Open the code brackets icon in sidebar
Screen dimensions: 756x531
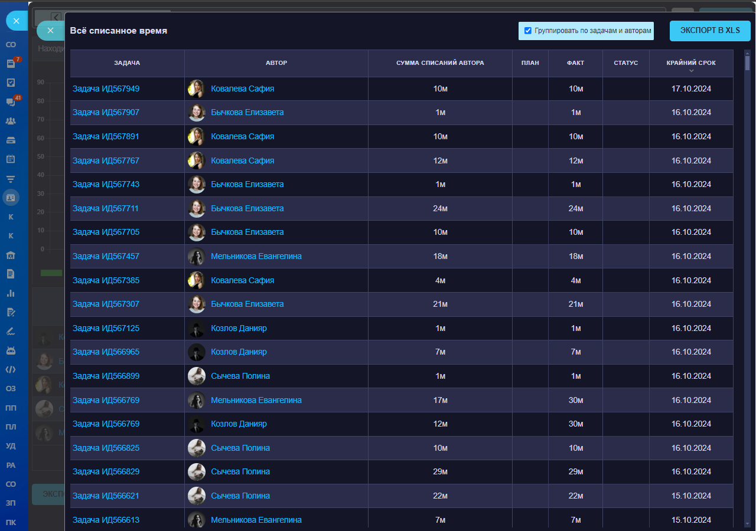click(11, 369)
